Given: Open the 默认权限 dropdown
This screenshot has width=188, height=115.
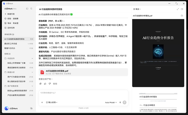Looking at the screenshot, I should pos(52,102).
